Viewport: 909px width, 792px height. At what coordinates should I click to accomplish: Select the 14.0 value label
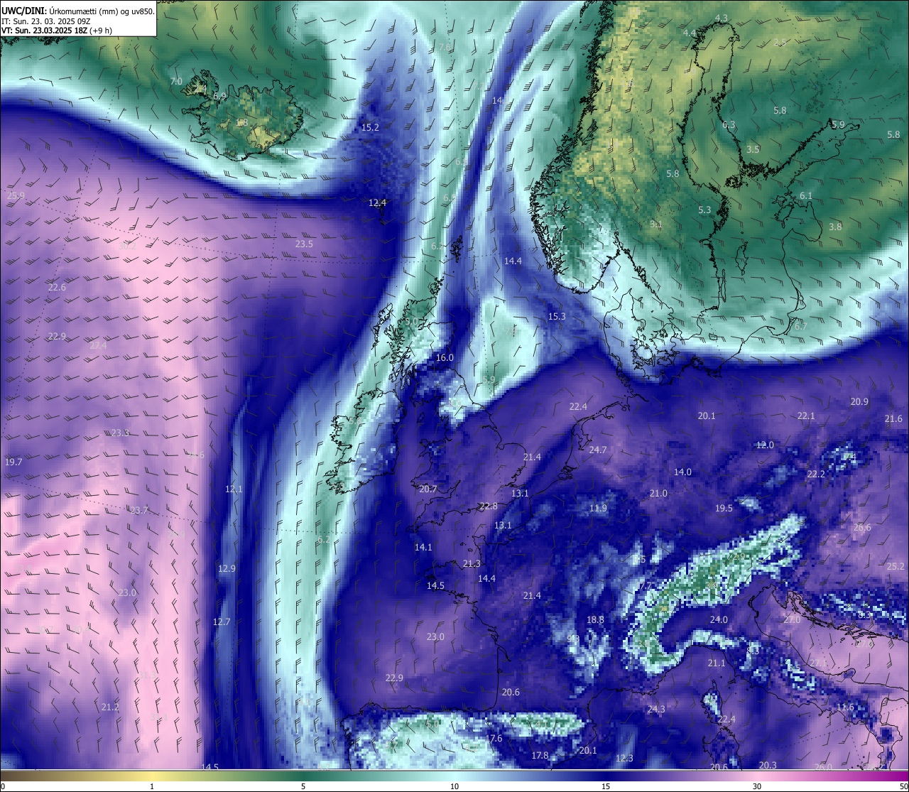coord(682,472)
